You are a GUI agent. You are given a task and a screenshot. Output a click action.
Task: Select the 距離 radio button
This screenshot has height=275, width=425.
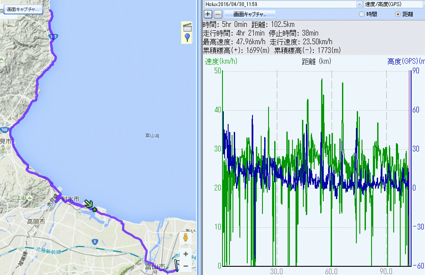398,14
